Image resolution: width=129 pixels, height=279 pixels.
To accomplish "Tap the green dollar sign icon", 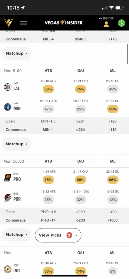I will [121, 23].
